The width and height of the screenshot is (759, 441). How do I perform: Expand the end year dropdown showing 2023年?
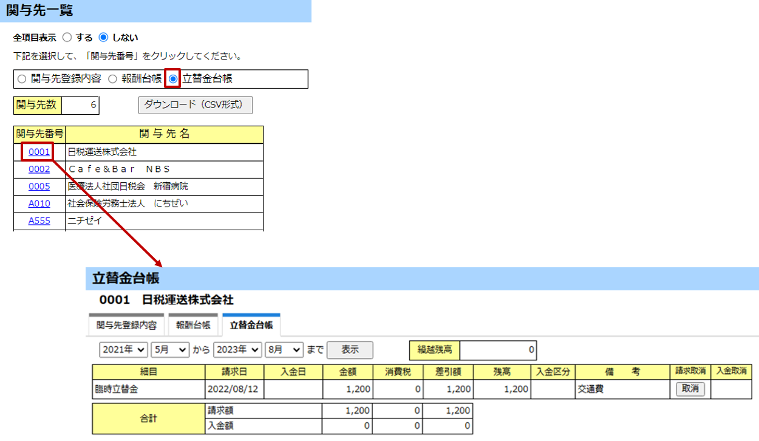tap(237, 350)
